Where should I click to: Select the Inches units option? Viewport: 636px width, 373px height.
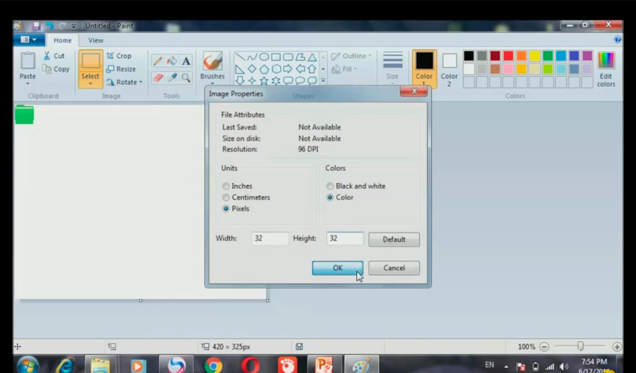point(226,186)
